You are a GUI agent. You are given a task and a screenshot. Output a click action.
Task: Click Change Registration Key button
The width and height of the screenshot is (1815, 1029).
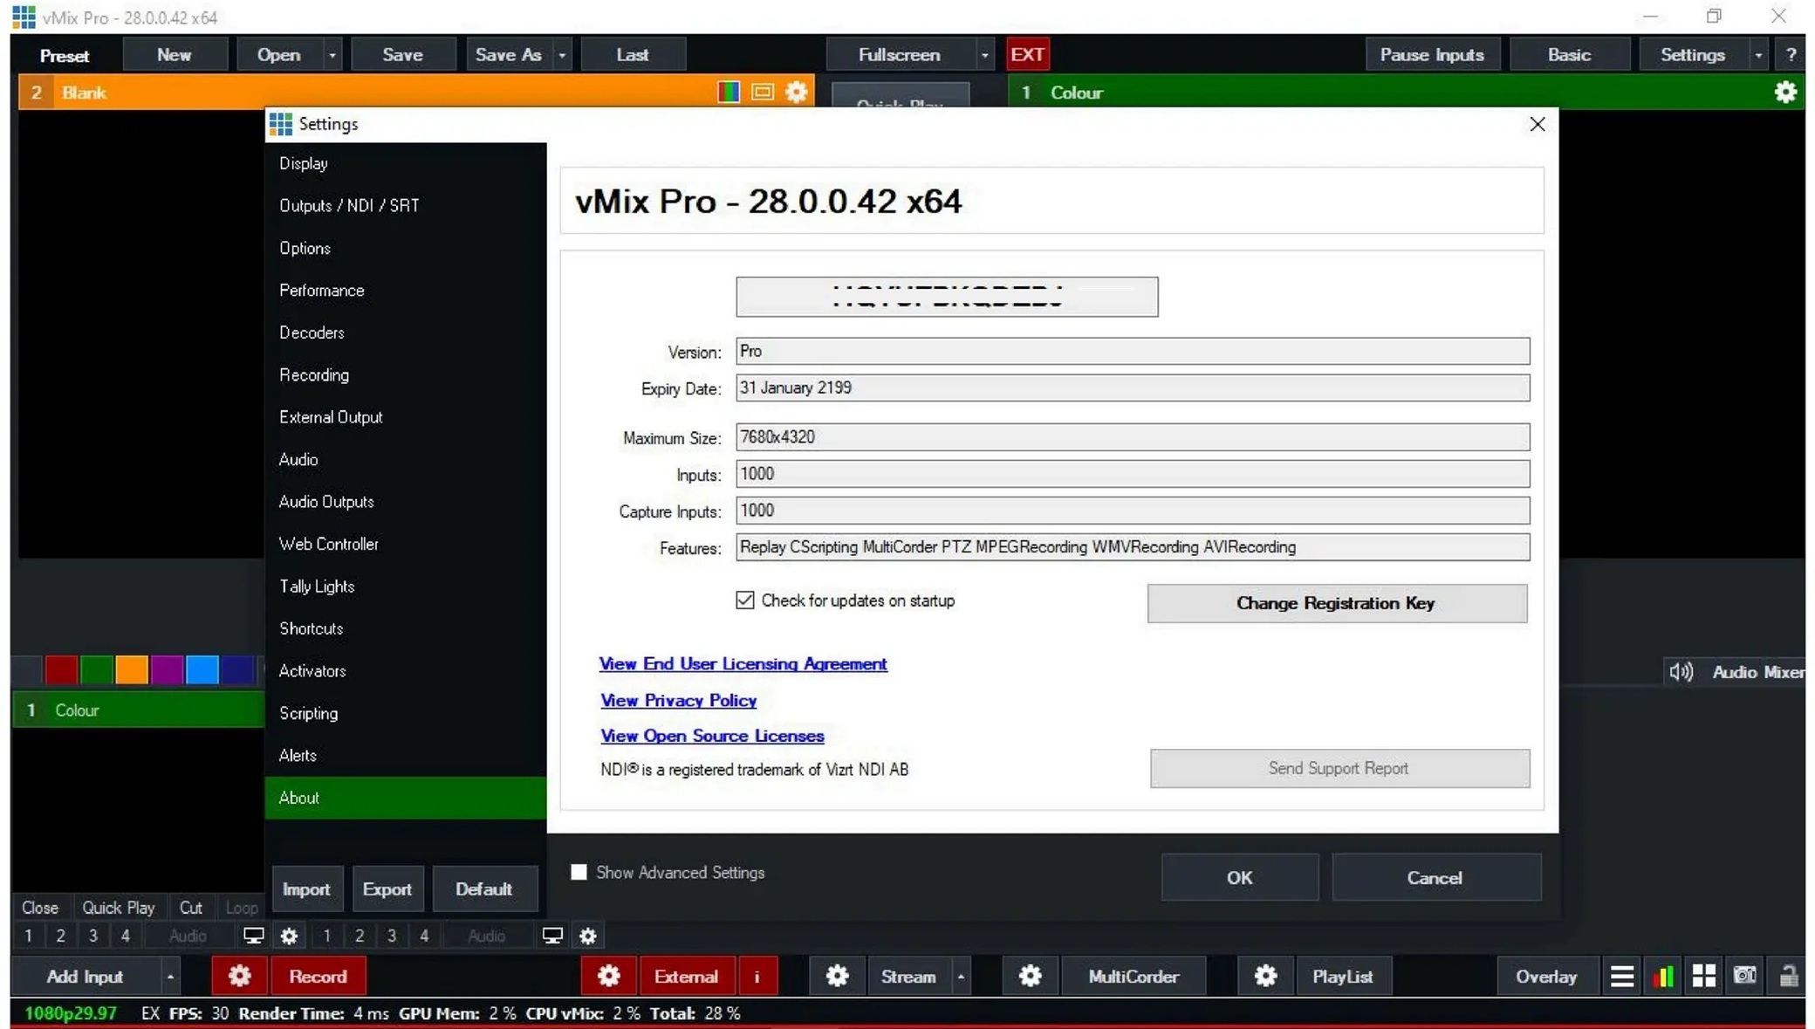(x=1337, y=603)
